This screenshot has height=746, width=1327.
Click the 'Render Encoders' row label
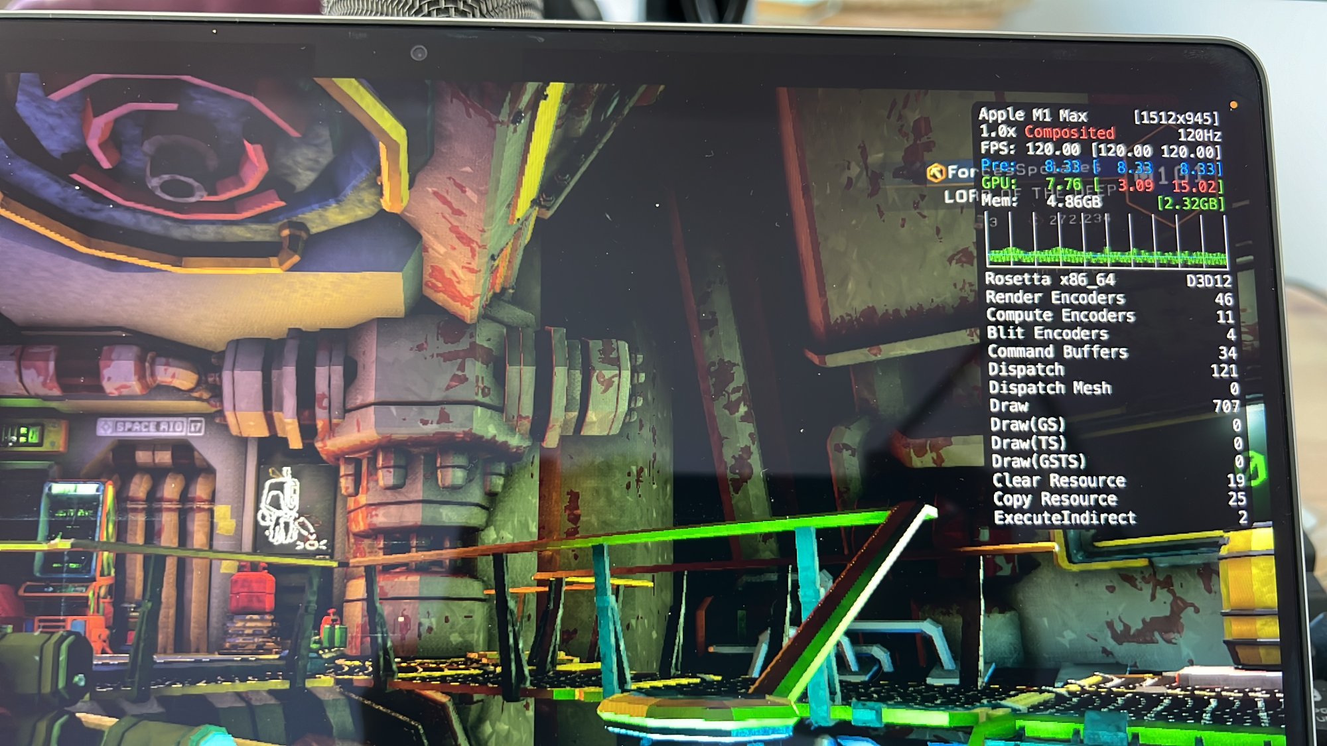[1055, 297]
